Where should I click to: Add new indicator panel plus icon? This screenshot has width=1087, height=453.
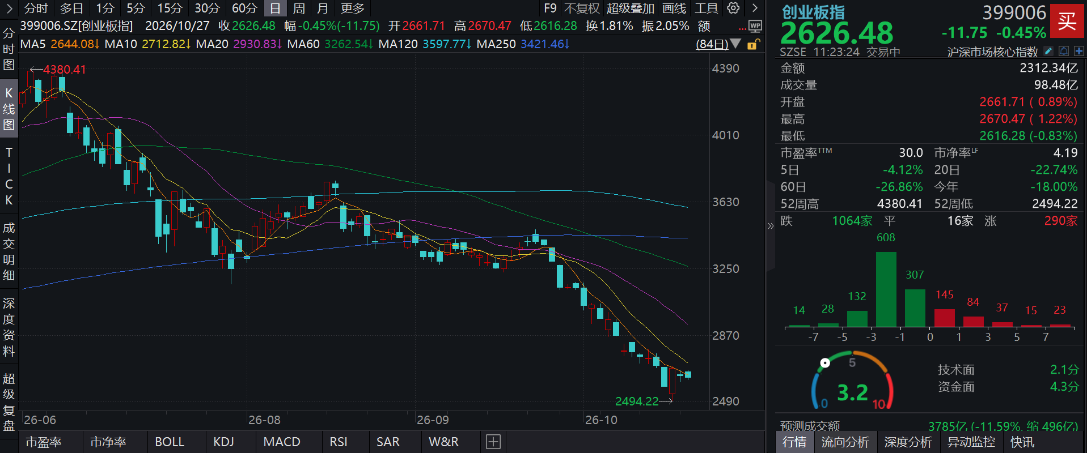coord(493,442)
